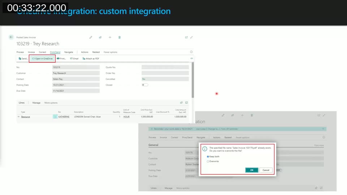Click Fewer options on invoice 103219
Viewport: 347px width, 195px height.
coord(111,52)
